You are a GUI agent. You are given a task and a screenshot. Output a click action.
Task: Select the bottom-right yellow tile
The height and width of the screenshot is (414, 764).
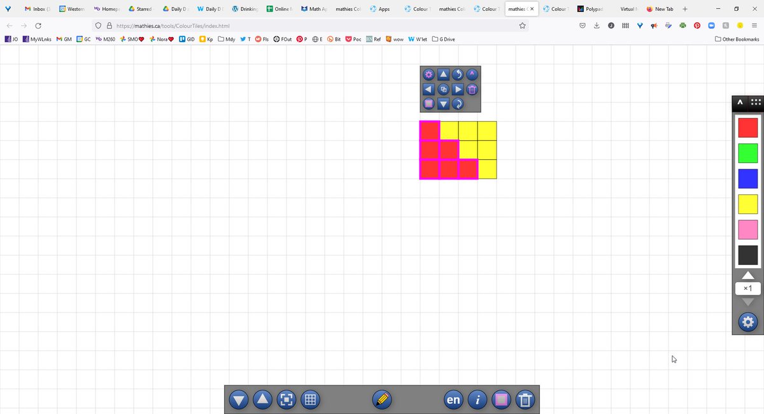tap(487, 169)
